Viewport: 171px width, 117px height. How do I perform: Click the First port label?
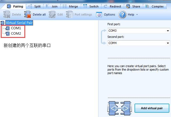[114, 24]
